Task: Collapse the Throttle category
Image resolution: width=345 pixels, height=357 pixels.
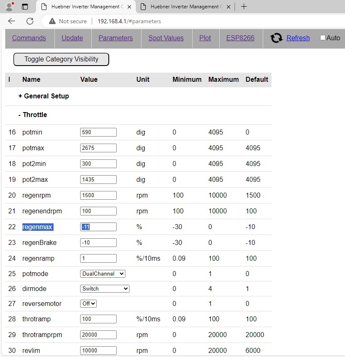Action: pyautogui.click(x=33, y=115)
